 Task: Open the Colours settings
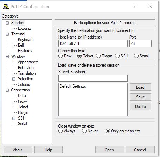point(24,84)
